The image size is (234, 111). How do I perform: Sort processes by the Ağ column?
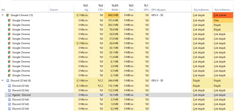pyautogui.click(x=81, y=8)
